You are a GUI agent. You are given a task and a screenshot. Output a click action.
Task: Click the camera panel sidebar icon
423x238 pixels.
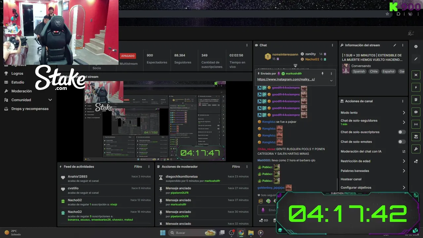click(416, 137)
